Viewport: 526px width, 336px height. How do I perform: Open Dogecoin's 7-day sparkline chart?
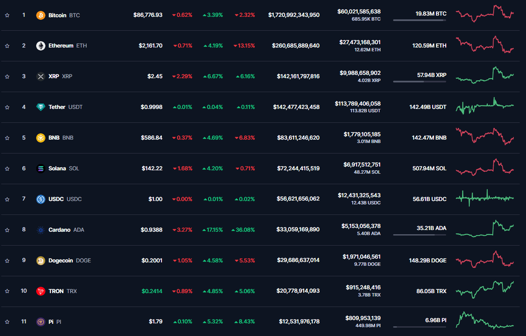[x=485, y=259]
